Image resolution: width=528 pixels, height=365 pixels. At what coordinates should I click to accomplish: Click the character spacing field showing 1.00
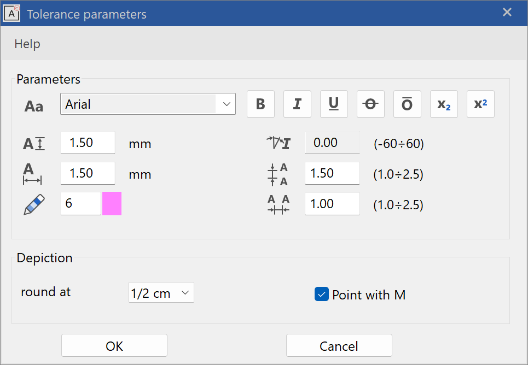pyautogui.click(x=332, y=204)
